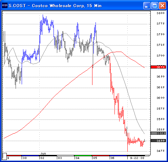Click the green session bar under 04
The height and width of the screenshot is (162, 168).
(x=83, y=156)
